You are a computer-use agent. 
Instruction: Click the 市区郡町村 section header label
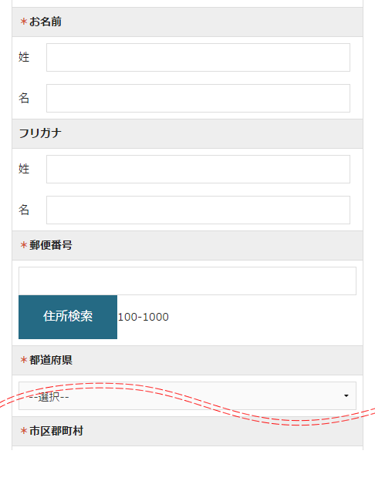(x=56, y=431)
